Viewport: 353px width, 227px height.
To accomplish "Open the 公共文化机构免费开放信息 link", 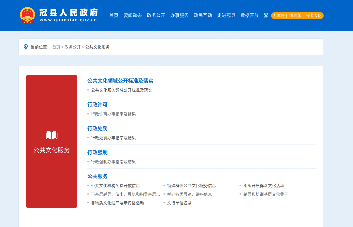I will click(x=116, y=186).
